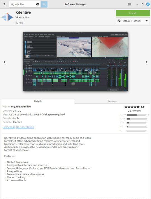This screenshot has height=199, width=151.
Task: Click the download size text
Action: coord(37,114)
